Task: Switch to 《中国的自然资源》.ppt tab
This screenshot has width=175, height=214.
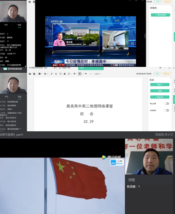Action: 38,68
